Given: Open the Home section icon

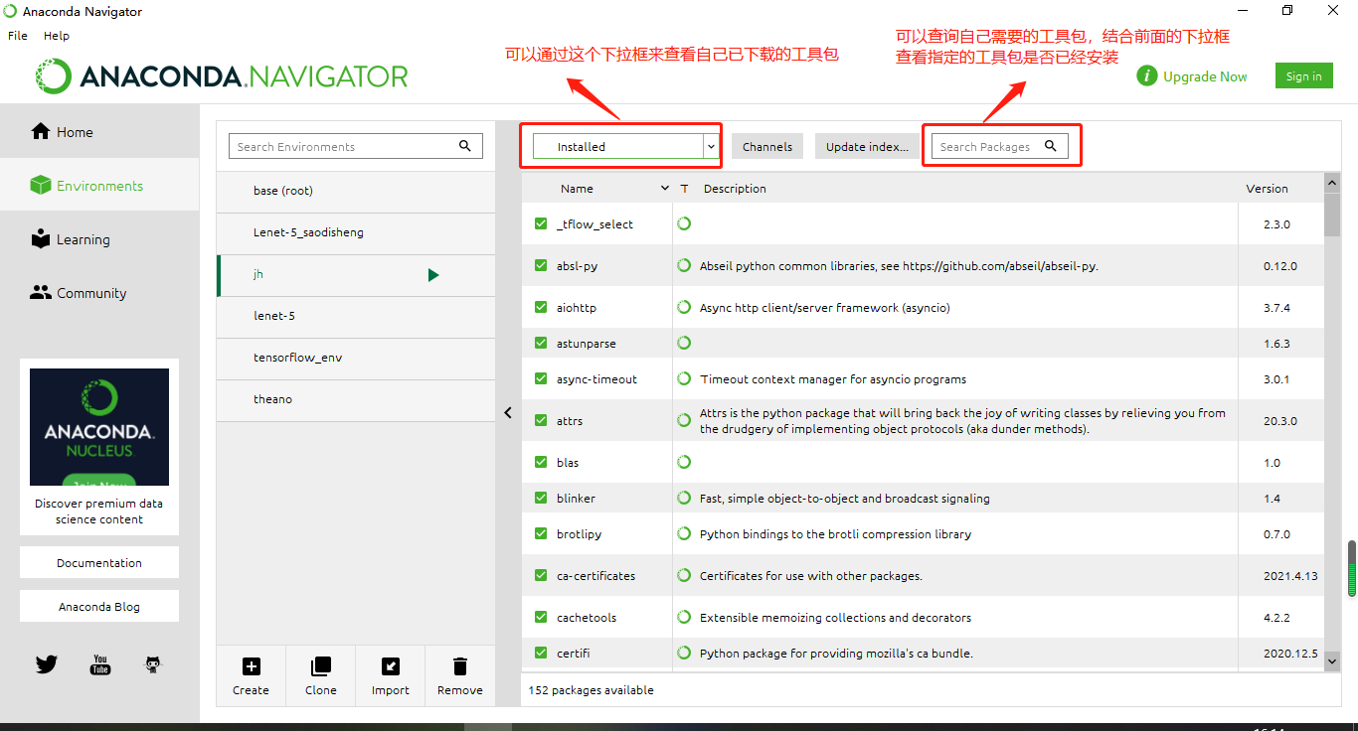Looking at the screenshot, I should click(x=41, y=131).
